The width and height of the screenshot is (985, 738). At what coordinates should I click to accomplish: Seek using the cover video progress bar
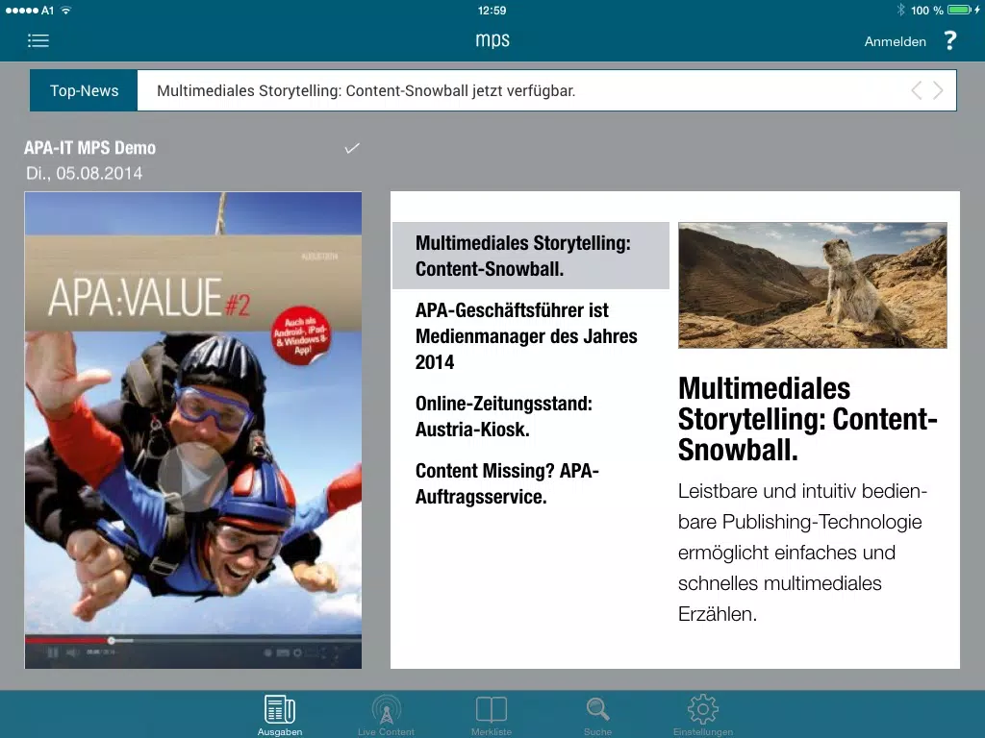pyautogui.click(x=192, y=640)
